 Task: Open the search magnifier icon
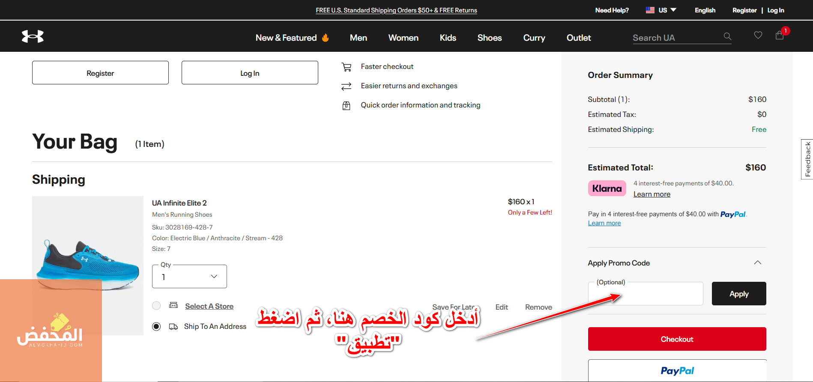(727, 36)
